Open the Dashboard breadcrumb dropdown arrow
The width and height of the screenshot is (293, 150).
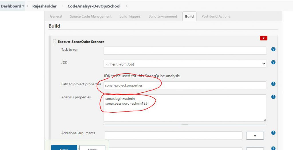(x=23, y=6)
